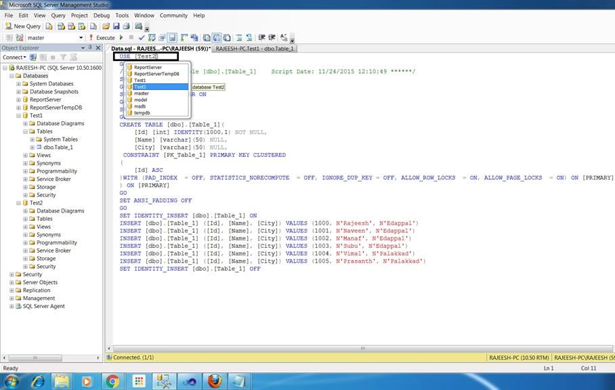Click the Display Estimated Execution Plan icon
The width and height of the screenshot is (615, 390).
click(152, 37)
